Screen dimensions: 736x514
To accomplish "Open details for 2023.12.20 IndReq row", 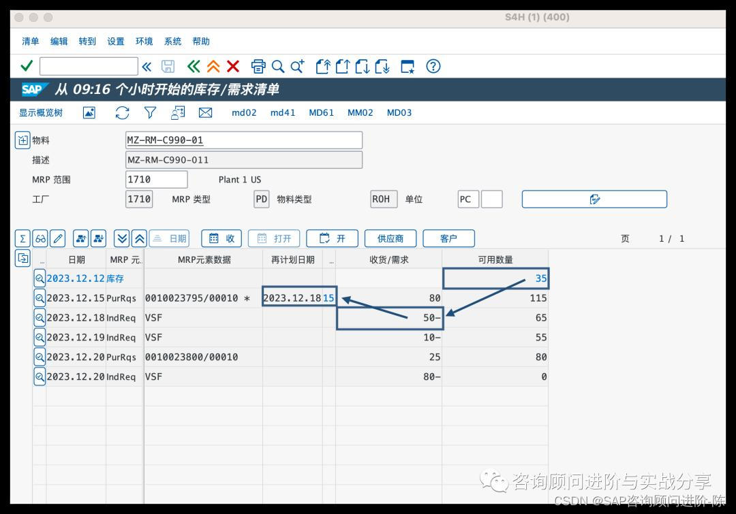I will point(40,377).
